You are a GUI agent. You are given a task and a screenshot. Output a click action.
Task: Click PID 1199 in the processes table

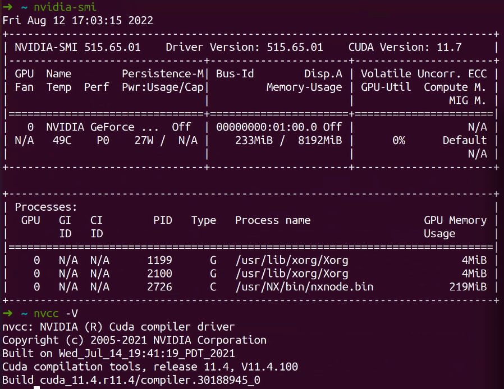pyautogui.click(x=160, y=260)
